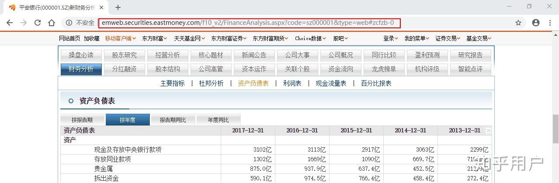Click 2016-12-31 column header
The width and height of the screenshot is (559, 183).
tap(302, 130)
